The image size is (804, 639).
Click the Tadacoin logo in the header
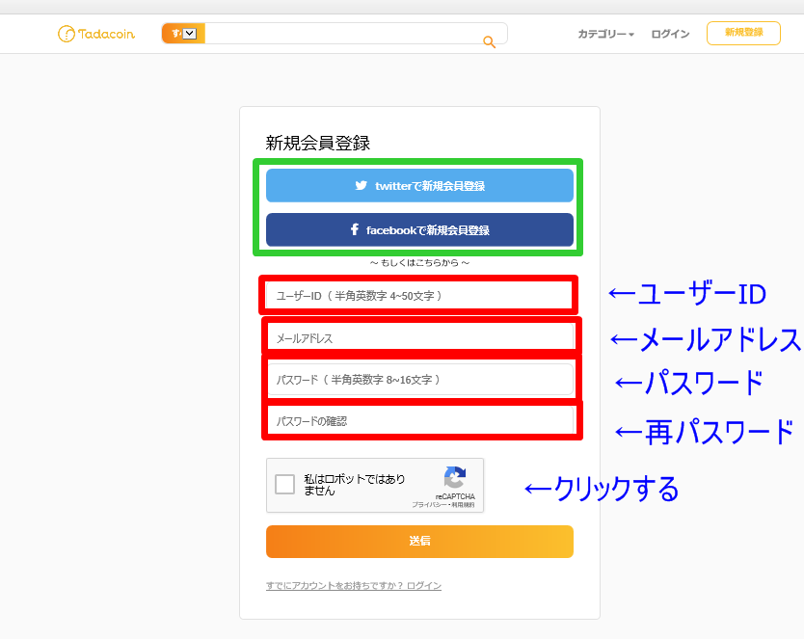(x=96, y=34)
